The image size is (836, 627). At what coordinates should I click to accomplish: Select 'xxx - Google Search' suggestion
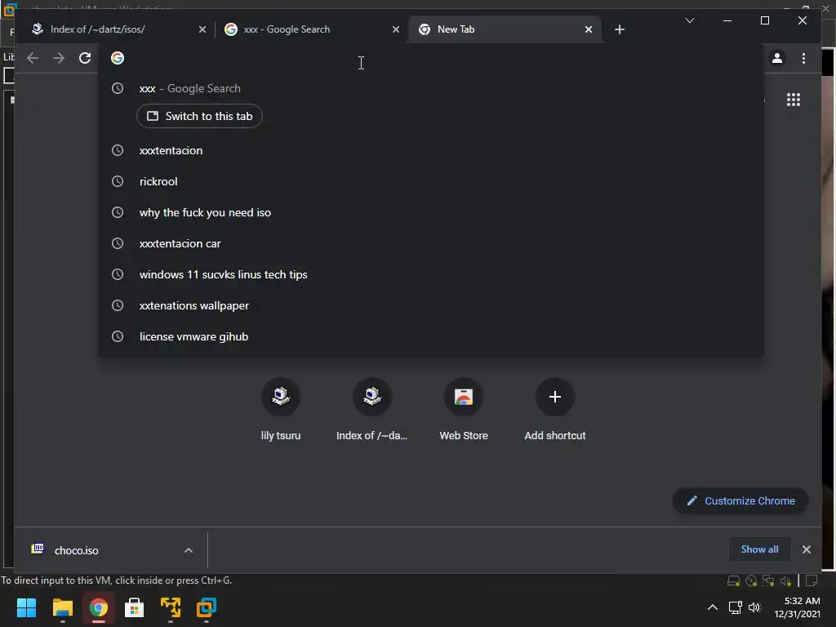tap(431, 88)
